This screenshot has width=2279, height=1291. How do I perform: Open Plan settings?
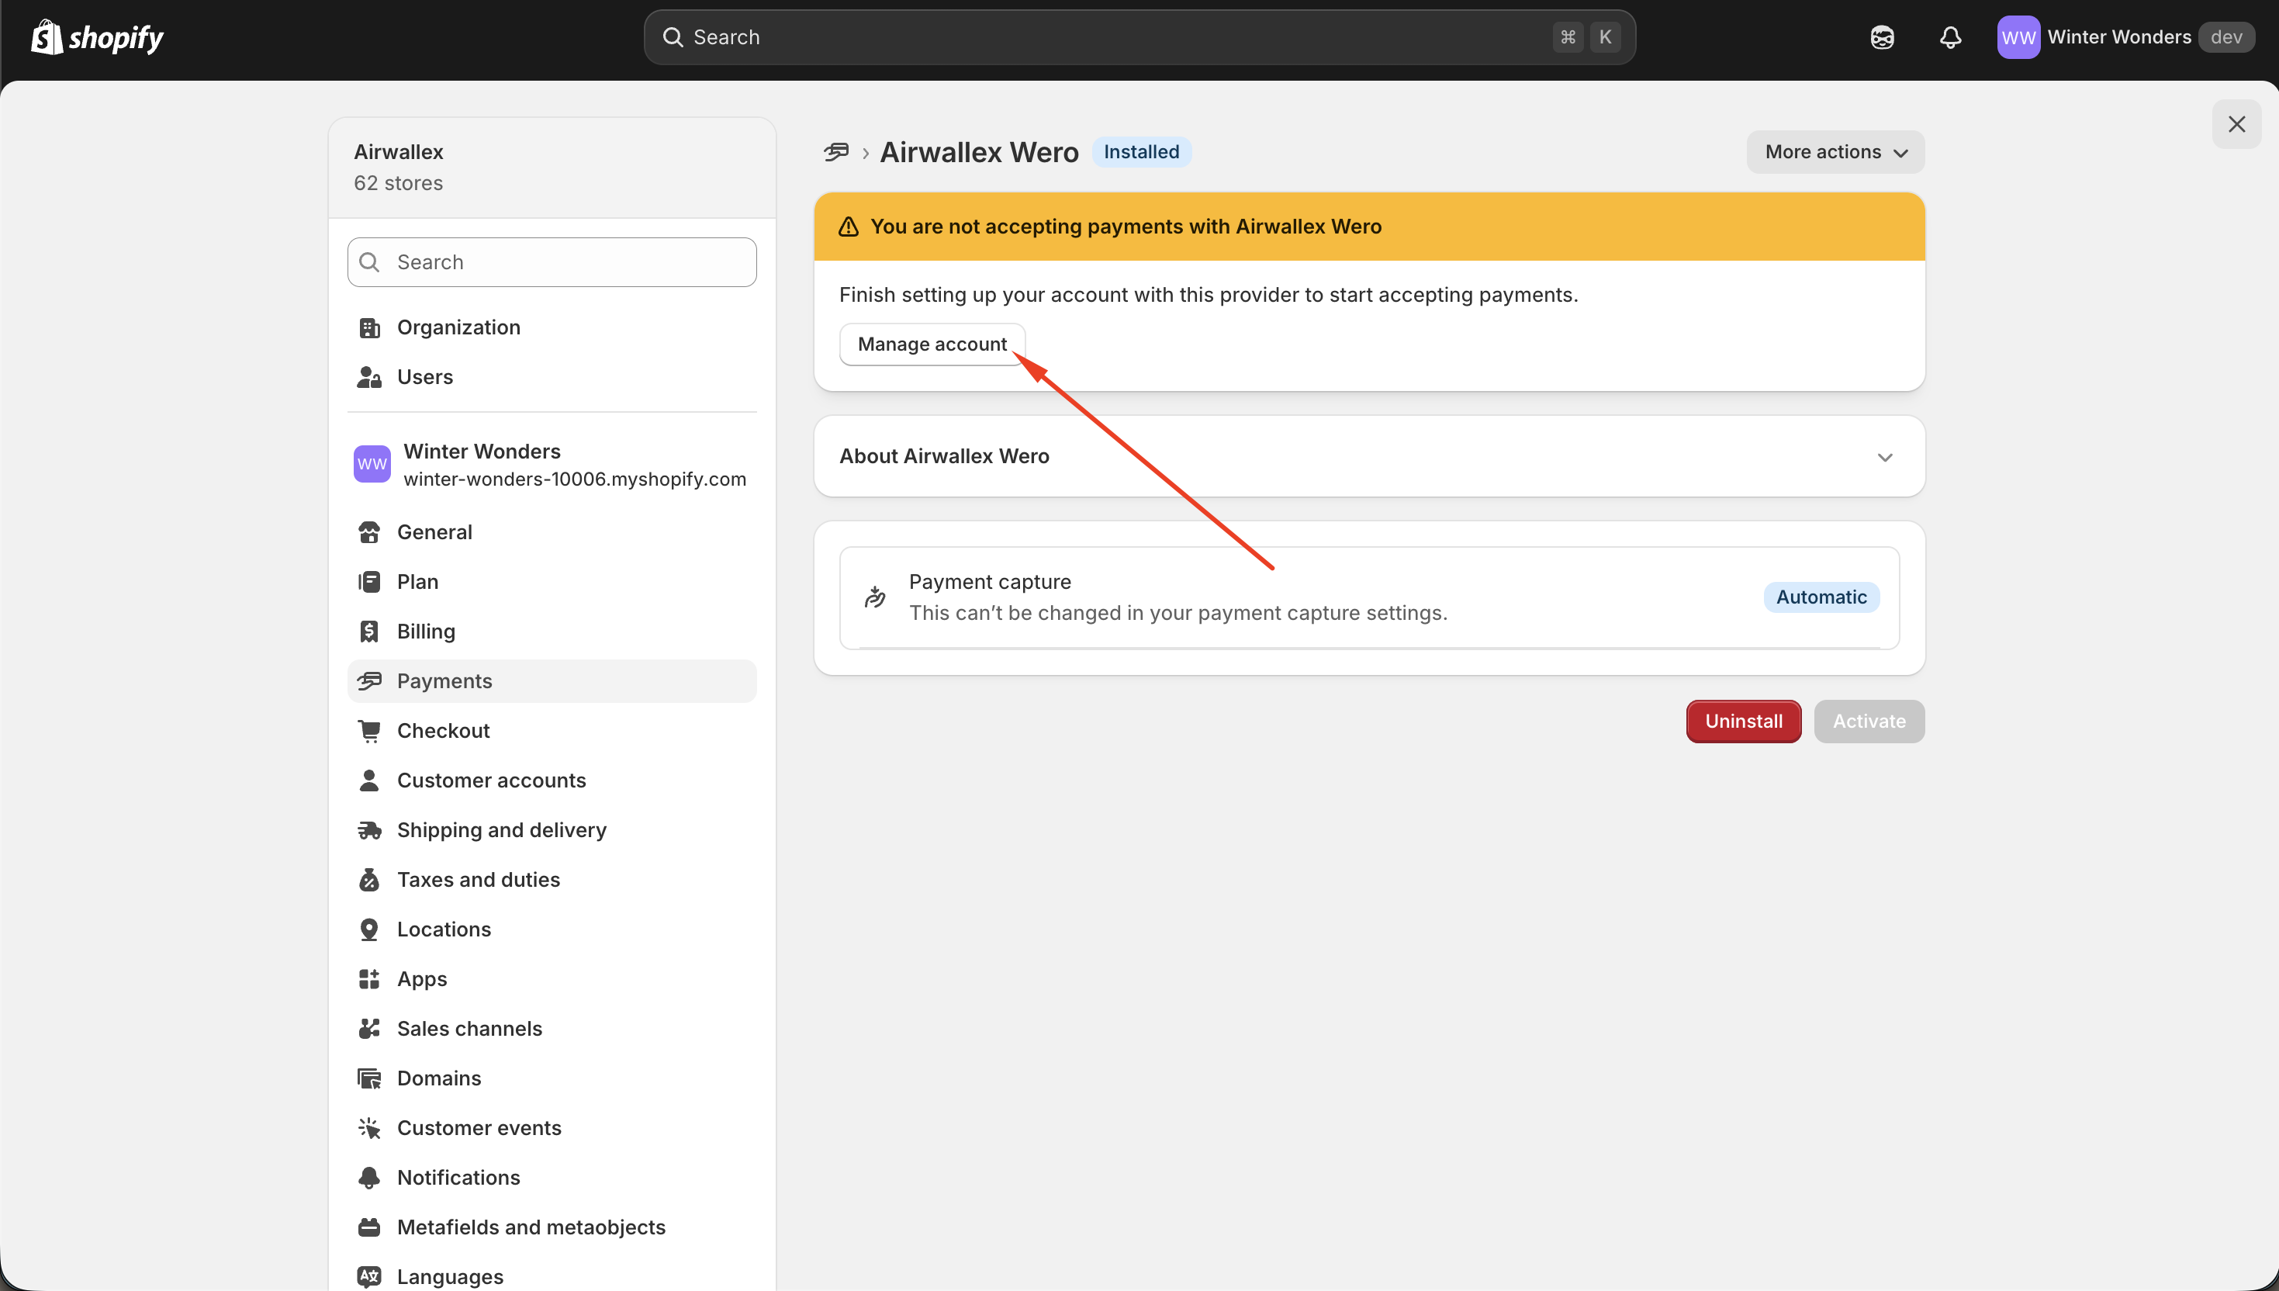[552, 582]
